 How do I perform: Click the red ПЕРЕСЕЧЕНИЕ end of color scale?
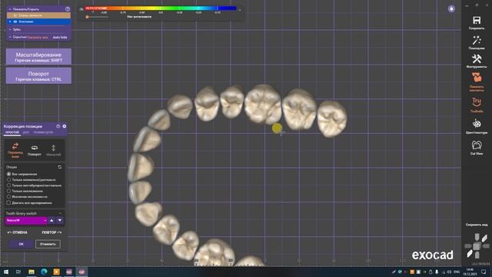pyautogui.click(x=96, y=8)
